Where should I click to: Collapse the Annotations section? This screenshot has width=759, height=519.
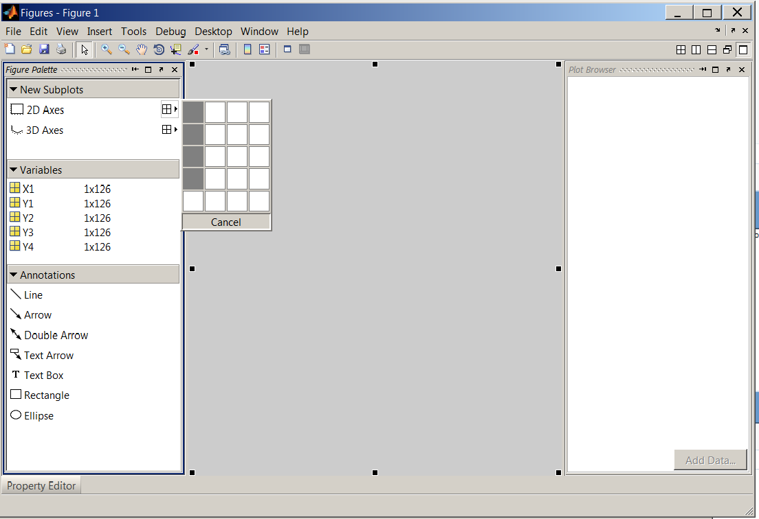pos(12,274)
